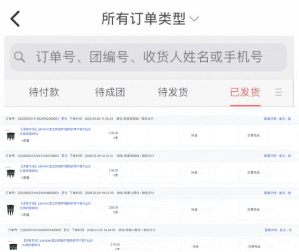
Task: Expand 更多 for the 2020-02-25 order
Action: [64, 193]
